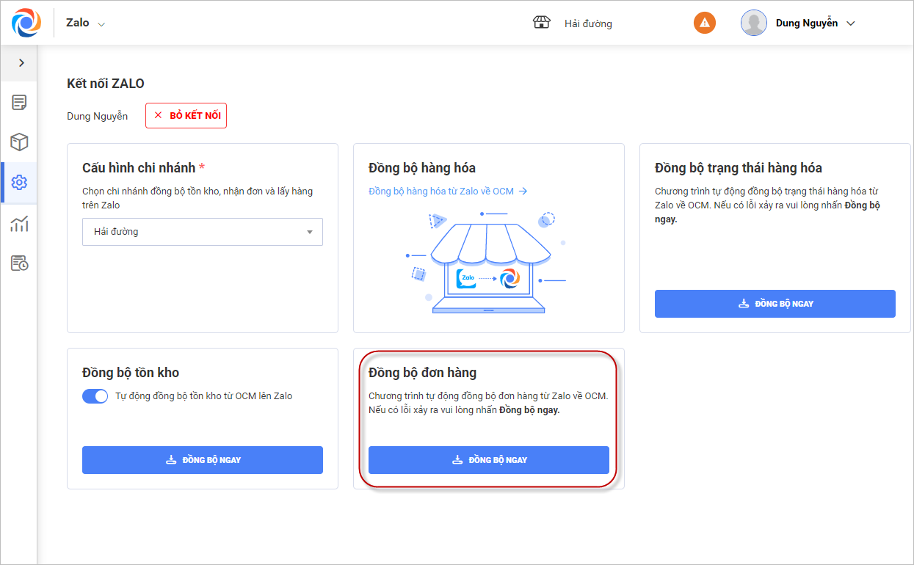Open the Zalo channel dropdown
This screenshot has height=565, width=914.
point(86,23)
